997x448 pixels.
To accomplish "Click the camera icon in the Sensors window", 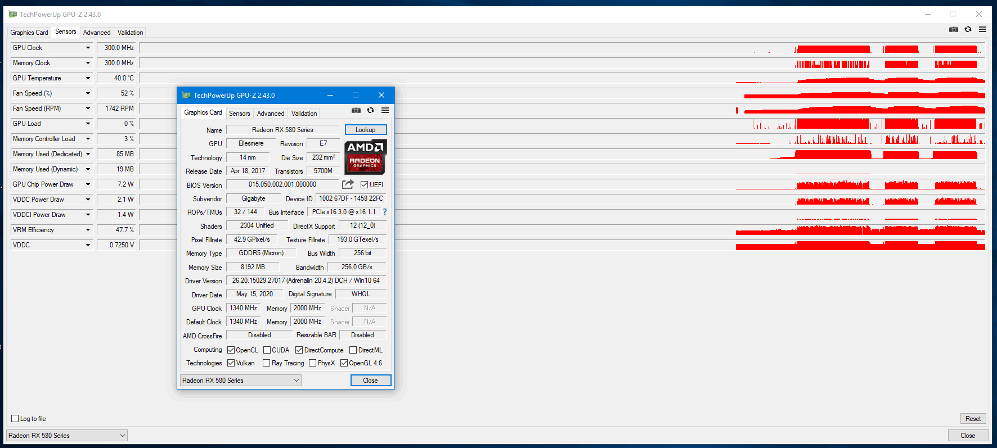I will [x=954, y=29].
